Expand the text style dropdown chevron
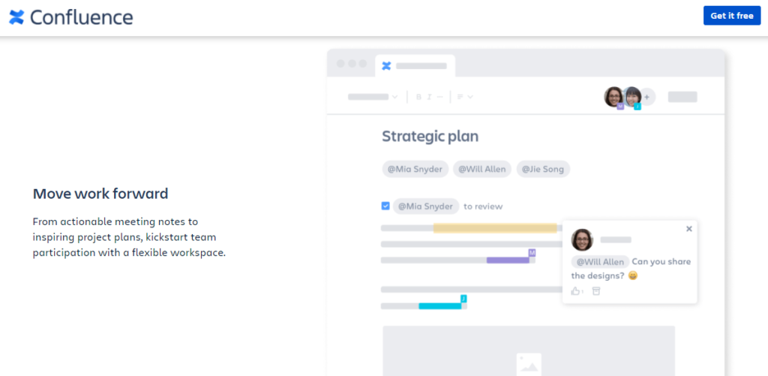This screenshot has height=376, width=768. click(394, 97)
